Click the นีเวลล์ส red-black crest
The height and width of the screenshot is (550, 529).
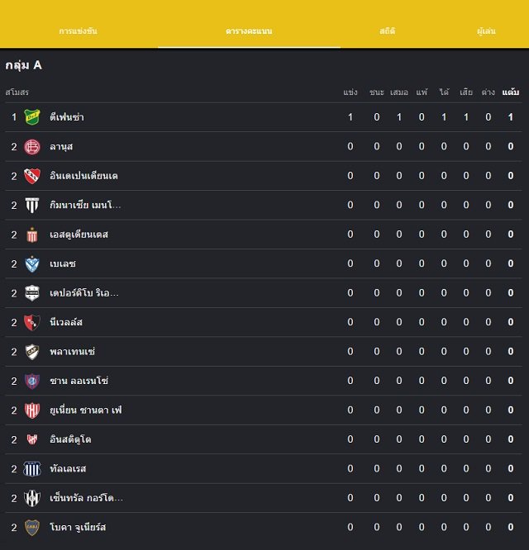click(x=32, y=322)
